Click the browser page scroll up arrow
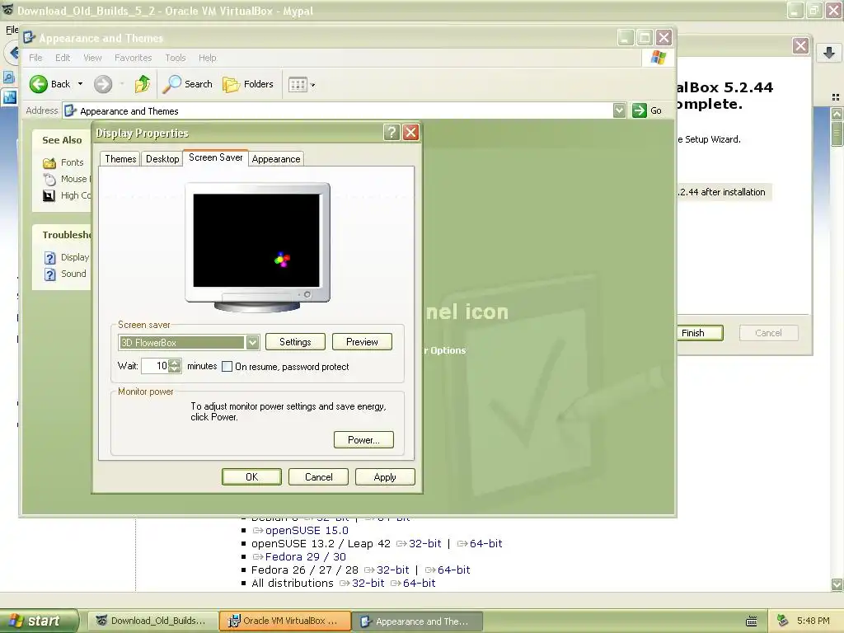Viewport: 844px width, 633px height. click(837, 114)
